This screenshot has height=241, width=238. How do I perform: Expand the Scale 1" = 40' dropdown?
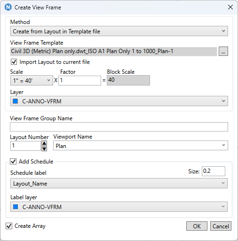[32, 80]
